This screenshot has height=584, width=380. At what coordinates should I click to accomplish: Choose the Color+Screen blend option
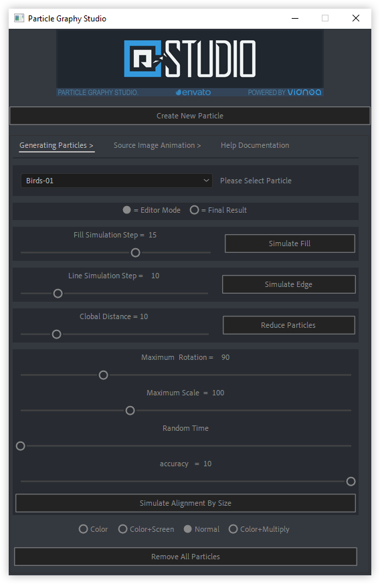coord(122,529)
